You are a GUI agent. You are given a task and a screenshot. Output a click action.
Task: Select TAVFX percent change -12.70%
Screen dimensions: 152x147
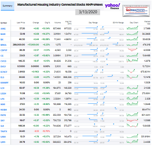(x=46, y=131)
